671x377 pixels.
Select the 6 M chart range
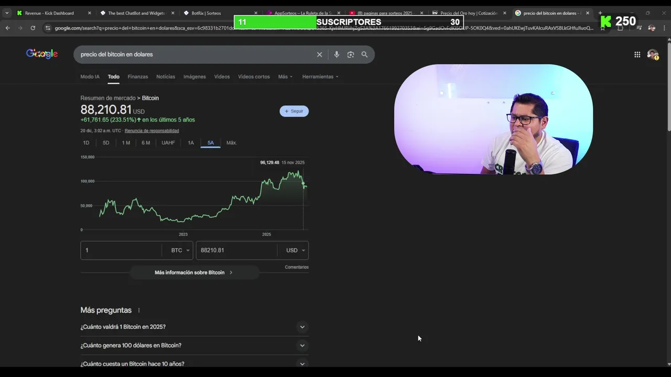tap(146, 143)
